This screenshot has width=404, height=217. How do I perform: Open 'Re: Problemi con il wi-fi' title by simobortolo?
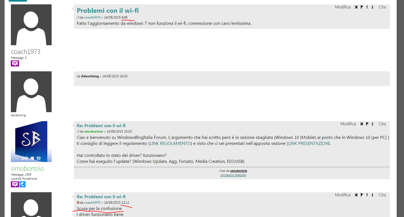click(x=101, y=126)
